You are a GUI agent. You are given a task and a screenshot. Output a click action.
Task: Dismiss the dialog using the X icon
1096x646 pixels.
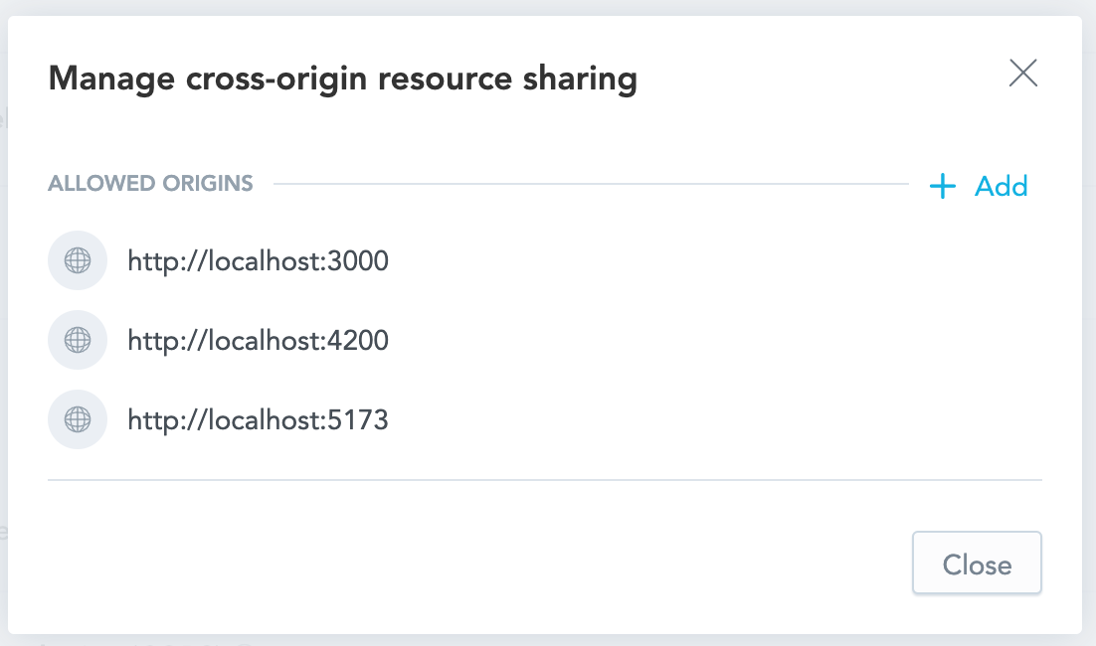(x=1022, y=73)
